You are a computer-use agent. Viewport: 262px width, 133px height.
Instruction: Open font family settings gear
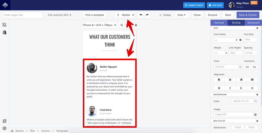click(240, 40)
